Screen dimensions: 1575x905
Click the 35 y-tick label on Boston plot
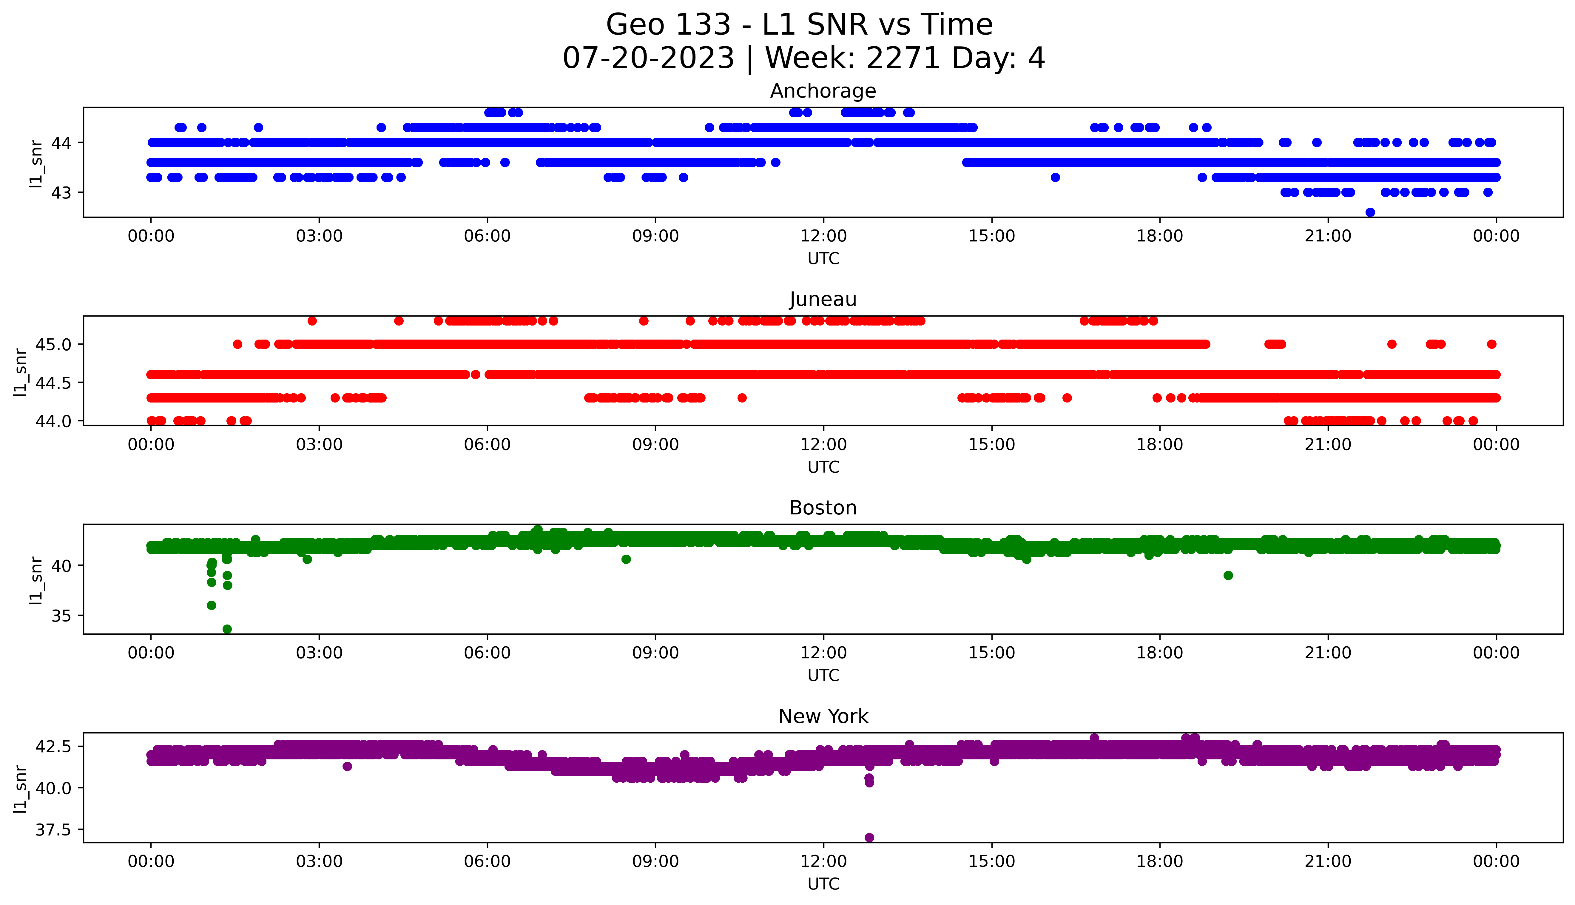coord(61,616)
